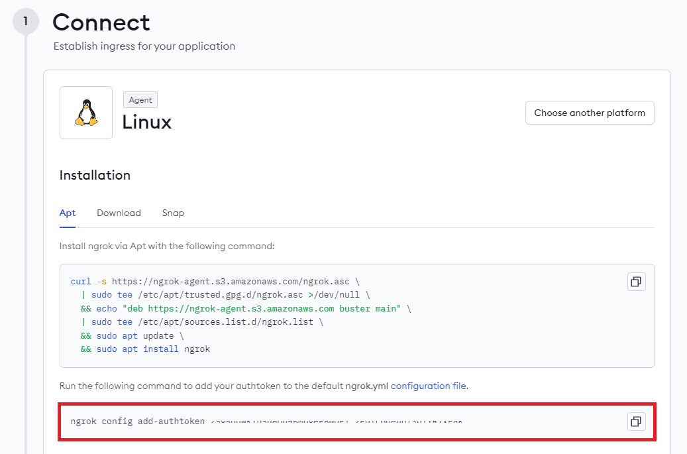Switch to the Download tab
Viewport: 687px width, 454px height.
(119, 213)
